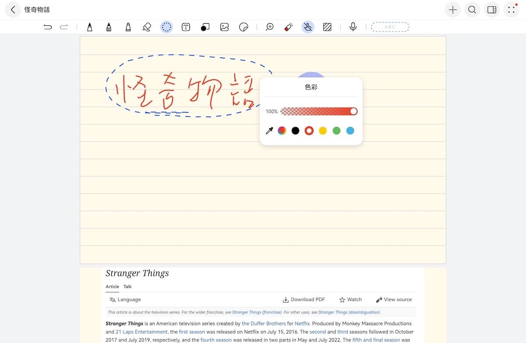Toggle the hatched ruler overlay tool
Image resolution: width=526 pixels, height=343 pixels.
pyautogui.click(x=327, y=27)
